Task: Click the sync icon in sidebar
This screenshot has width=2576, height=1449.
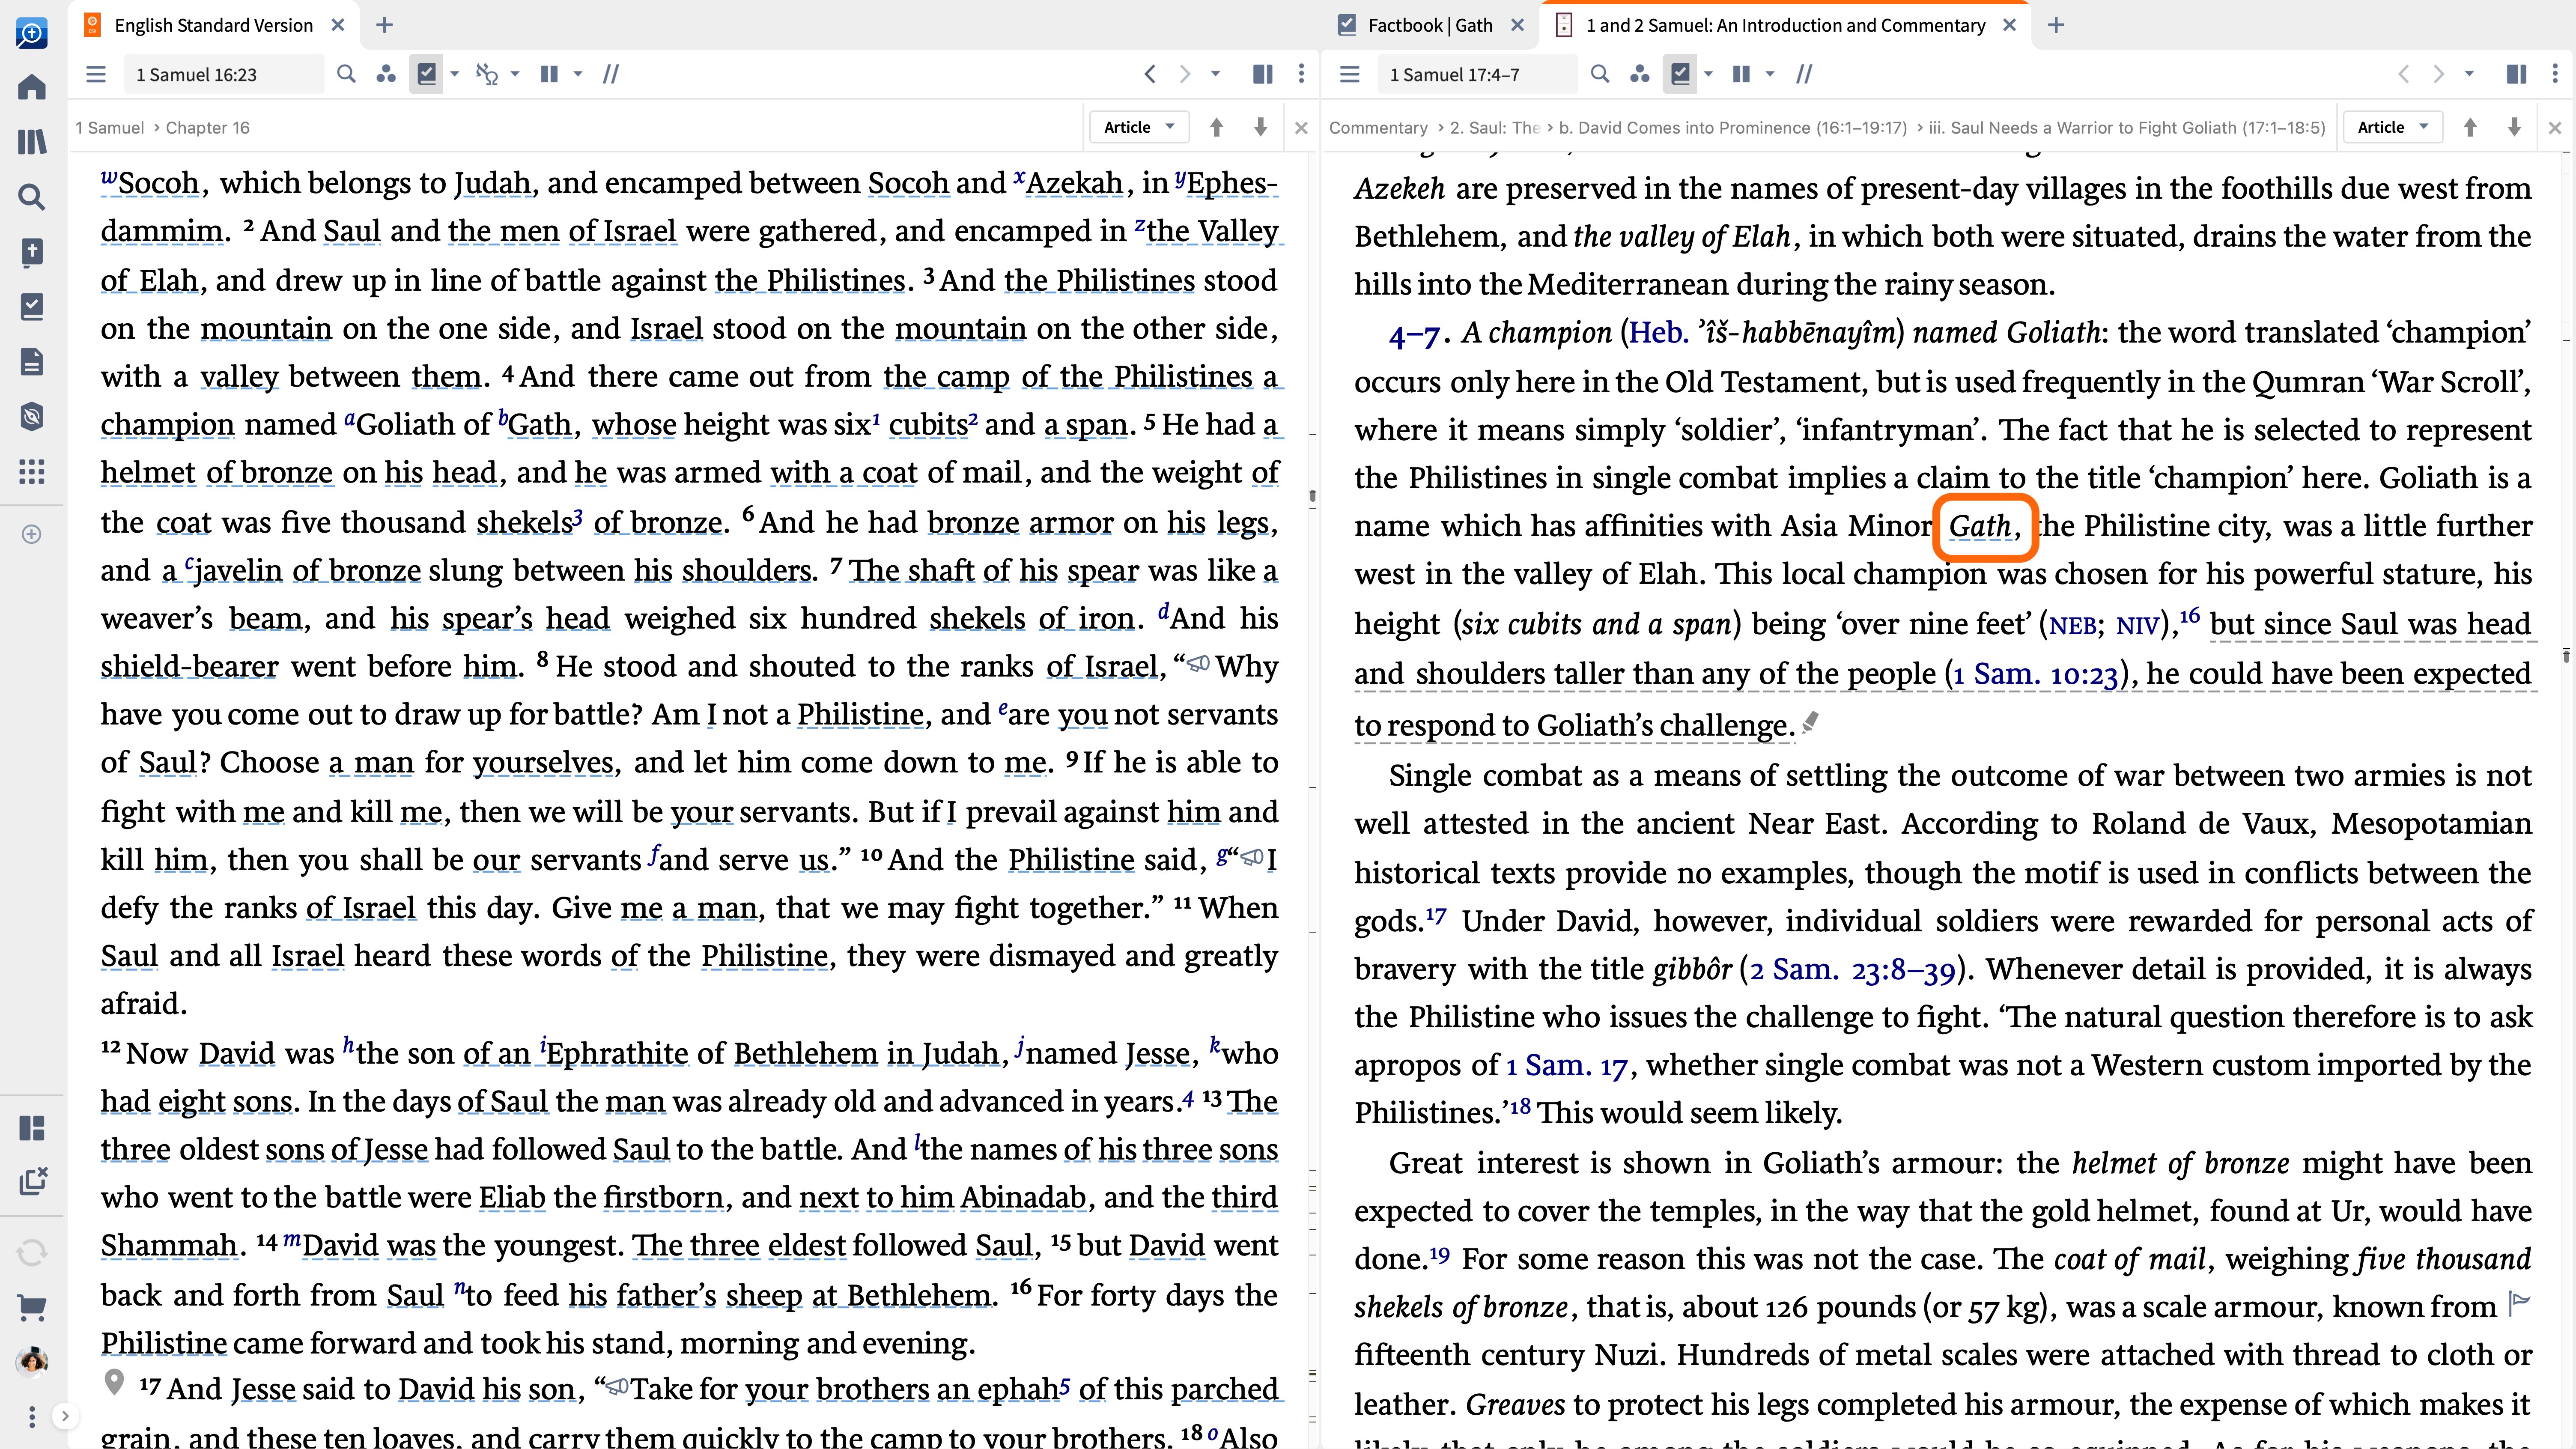Action: point(32,1252)
